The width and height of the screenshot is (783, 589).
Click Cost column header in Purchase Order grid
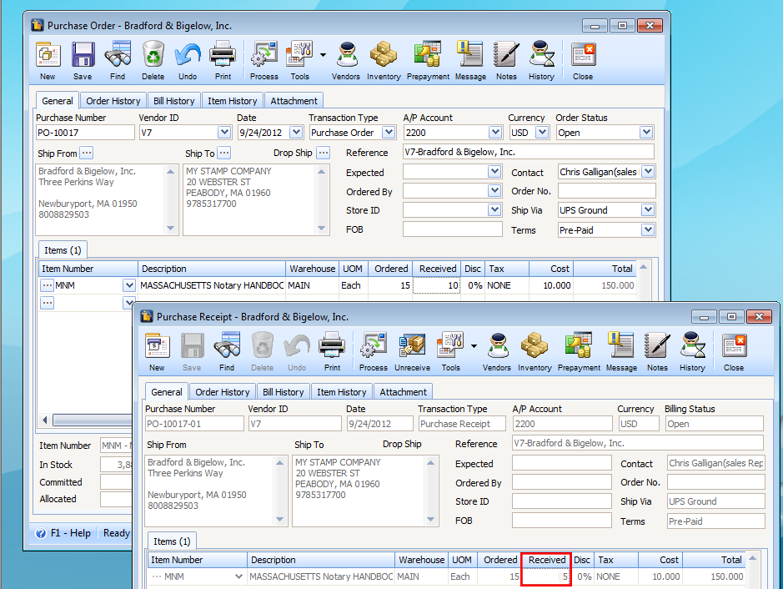point(551,269)
